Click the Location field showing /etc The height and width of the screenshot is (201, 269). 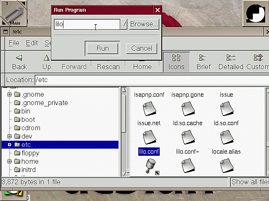[152, 80]
